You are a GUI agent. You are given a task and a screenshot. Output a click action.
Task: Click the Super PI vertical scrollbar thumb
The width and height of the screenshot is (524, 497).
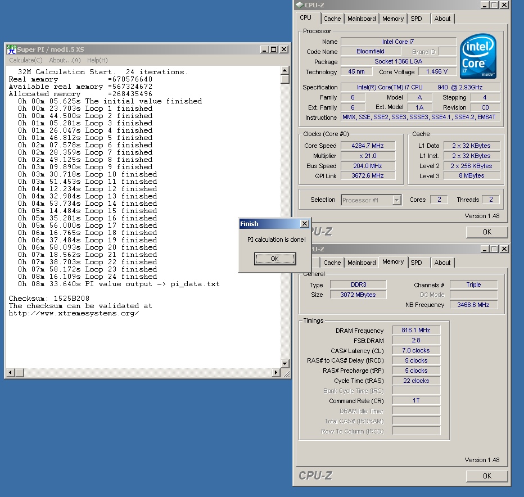click(x=284, y=79)
